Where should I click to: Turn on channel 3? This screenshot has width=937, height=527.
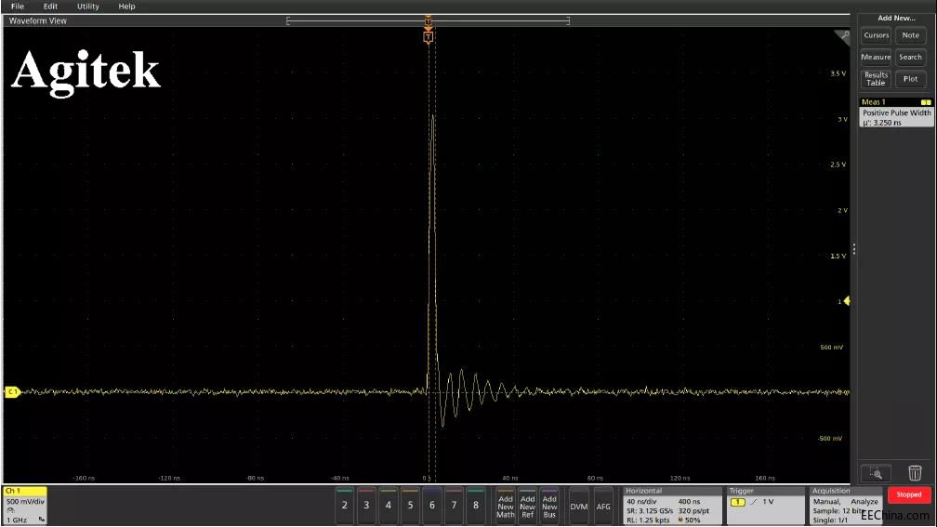point(366,506)
